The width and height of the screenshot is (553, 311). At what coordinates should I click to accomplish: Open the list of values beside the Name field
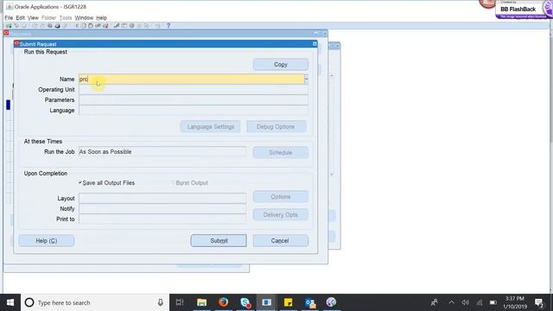click(306, 79)
